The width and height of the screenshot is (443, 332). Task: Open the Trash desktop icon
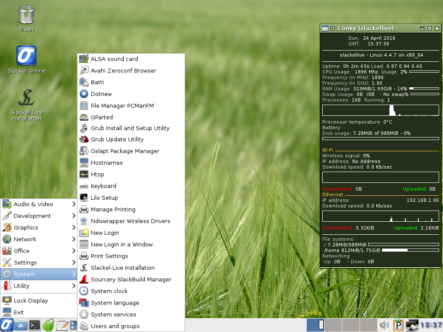26,19
